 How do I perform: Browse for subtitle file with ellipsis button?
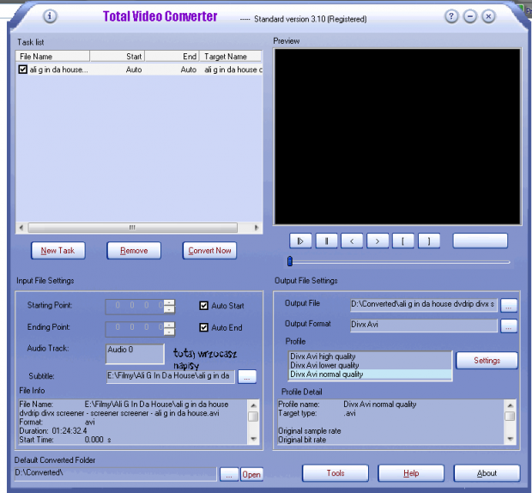click(247, 376)
